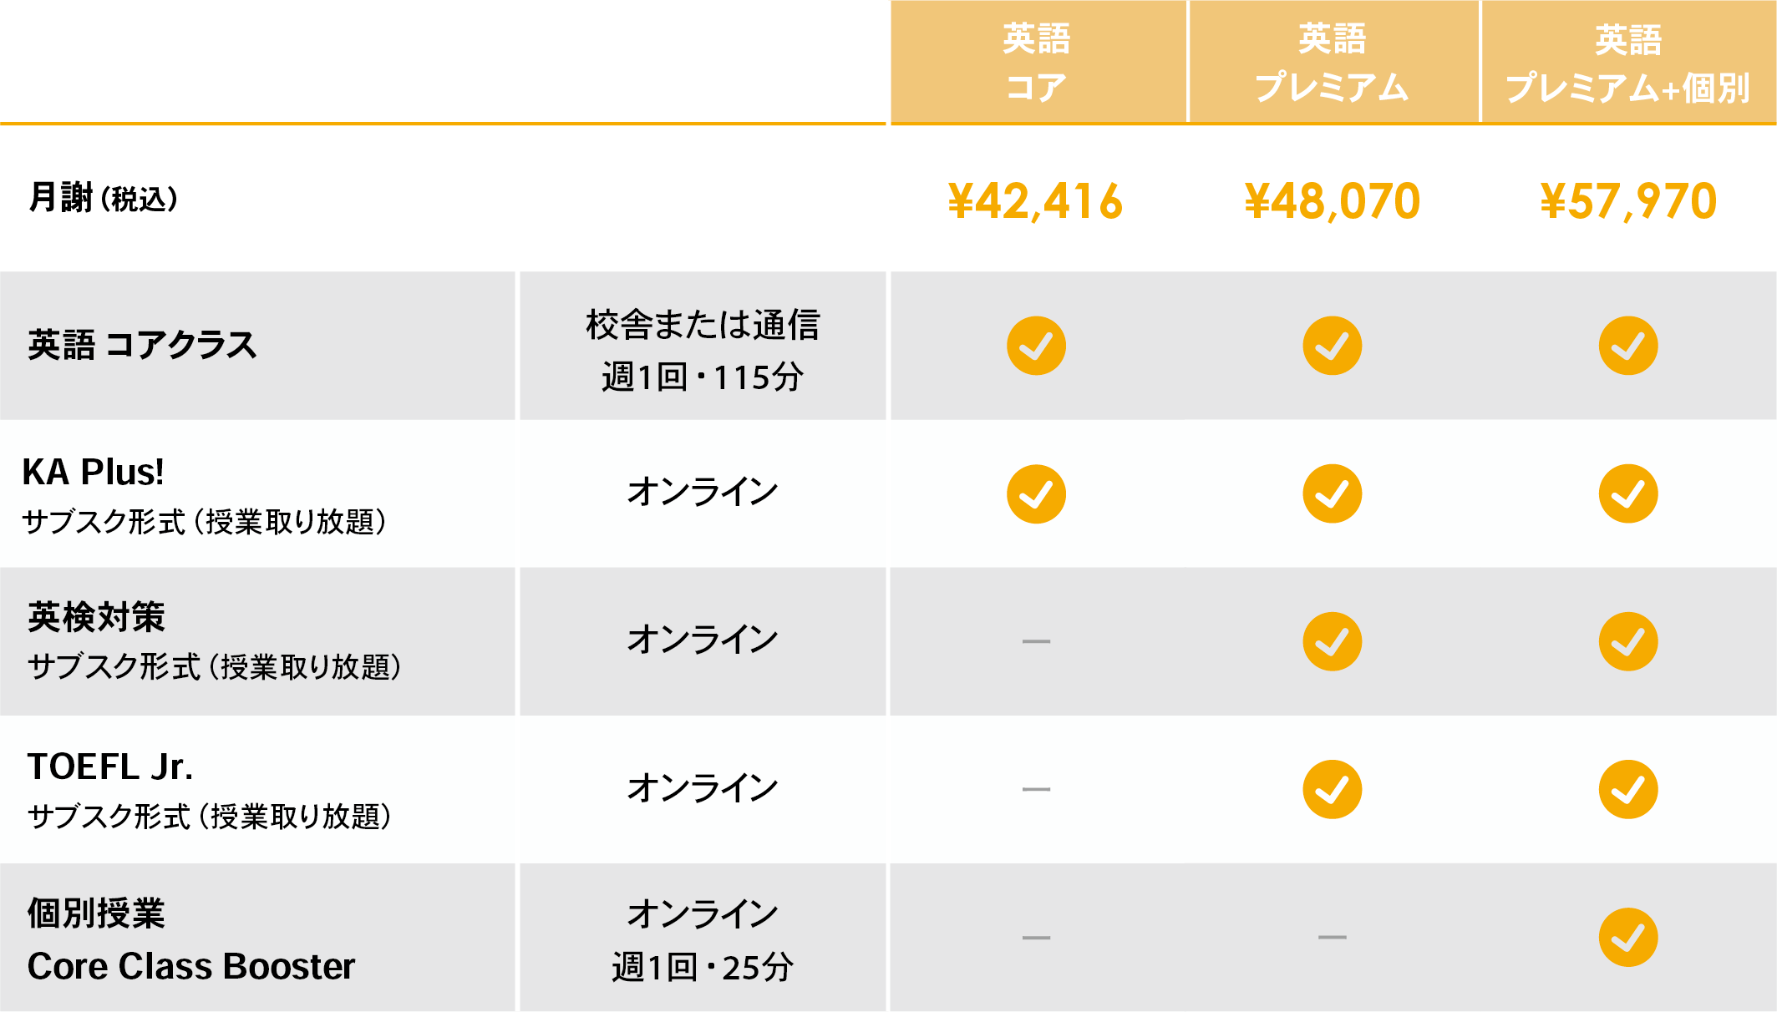Viewport: 1777px width, 1012px height.
Task: Click the Core Class Booster label
Action: 191,966
